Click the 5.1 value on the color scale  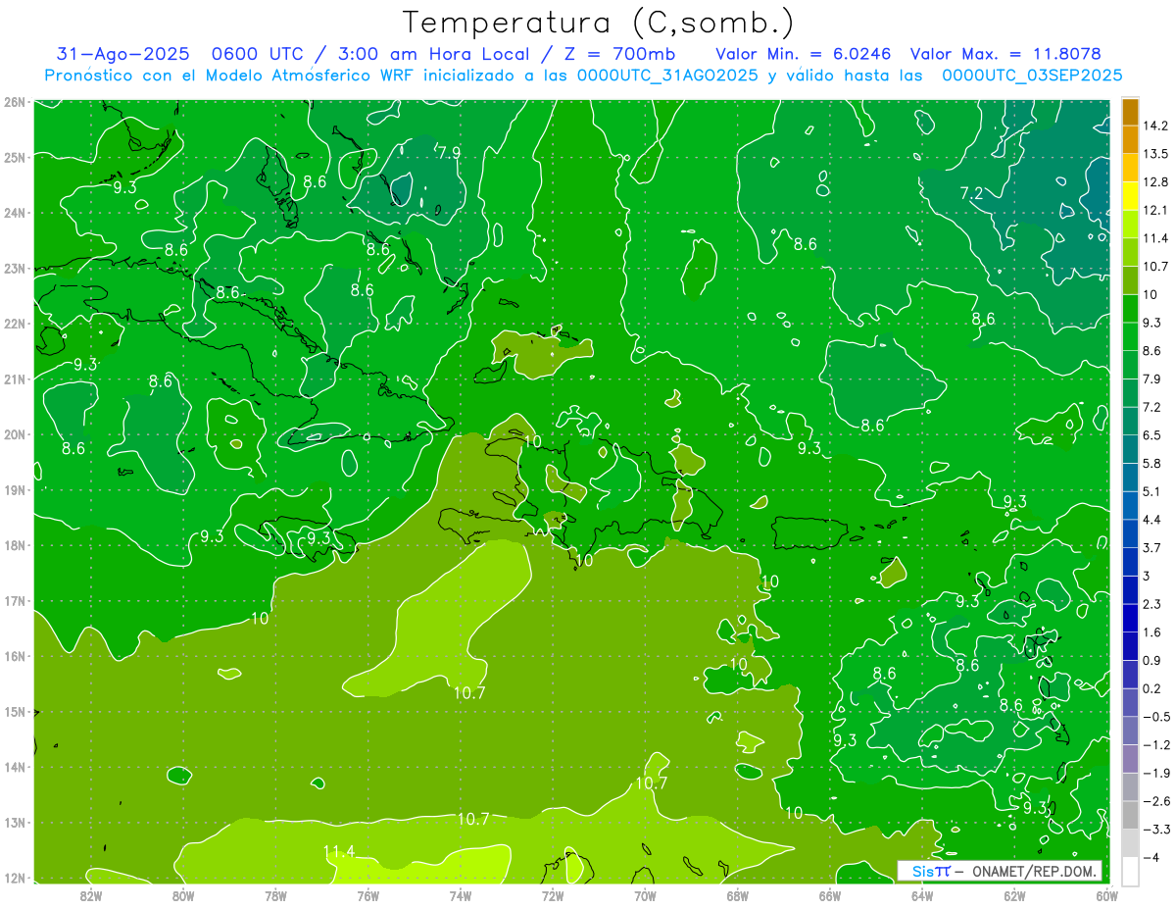1152,491
